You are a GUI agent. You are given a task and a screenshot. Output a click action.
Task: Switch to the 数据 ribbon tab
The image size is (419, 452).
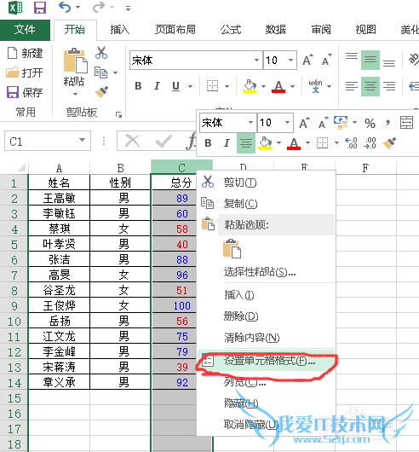(x=276, y=30)
